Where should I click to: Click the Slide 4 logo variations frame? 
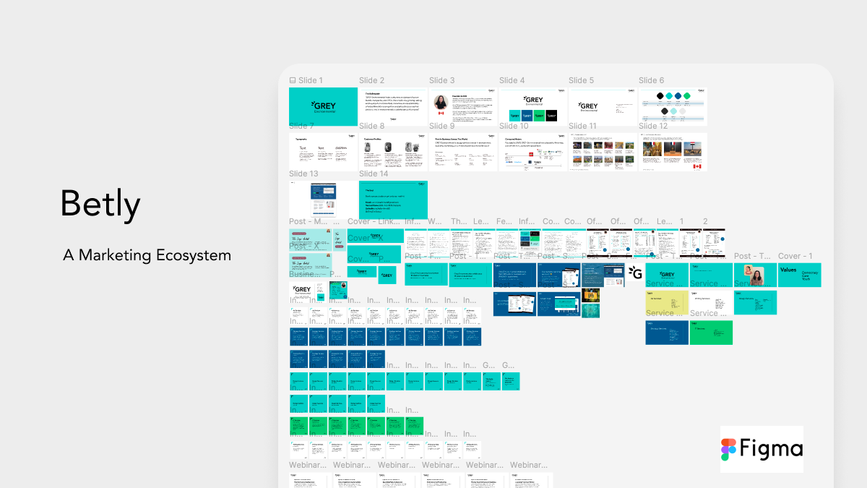tap(532, 106)
